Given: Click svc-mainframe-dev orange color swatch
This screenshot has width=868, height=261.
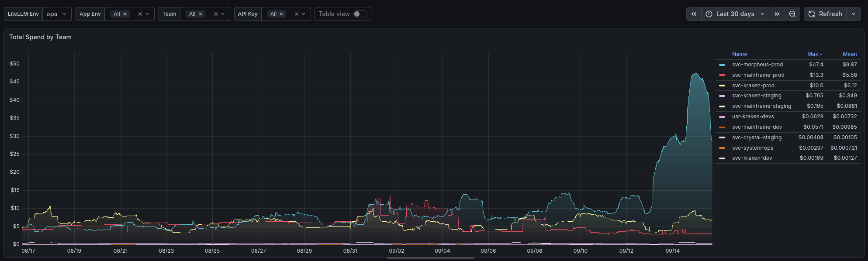Looking at the screenshot, I should coord(722,127).
